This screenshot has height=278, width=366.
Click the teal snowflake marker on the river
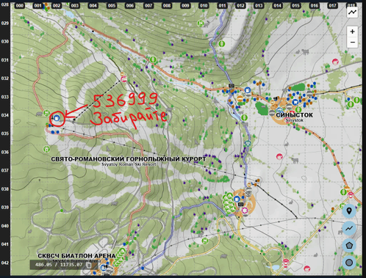[248, 143]
